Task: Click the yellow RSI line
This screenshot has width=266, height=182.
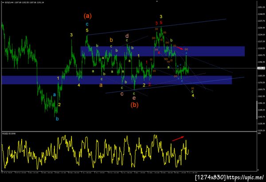Action: pyautogui.click(x=95, y=151)
